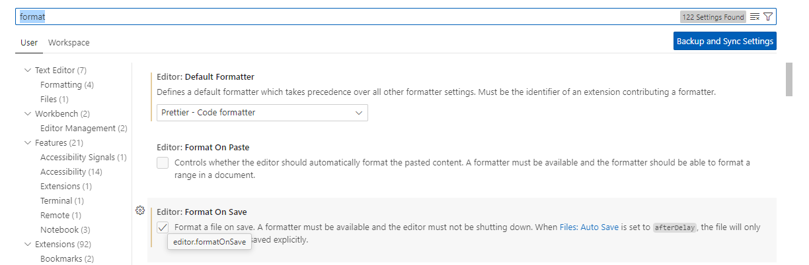
Task: Select Notebook (3) in the settings tree
Action: tap(65, 230)
